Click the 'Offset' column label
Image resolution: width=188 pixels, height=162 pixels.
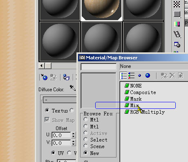pyautogui.click(x=61, y=128)
